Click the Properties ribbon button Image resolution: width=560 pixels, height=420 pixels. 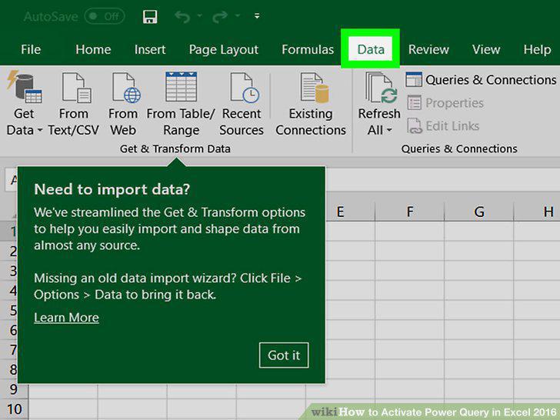coord(445,103)
